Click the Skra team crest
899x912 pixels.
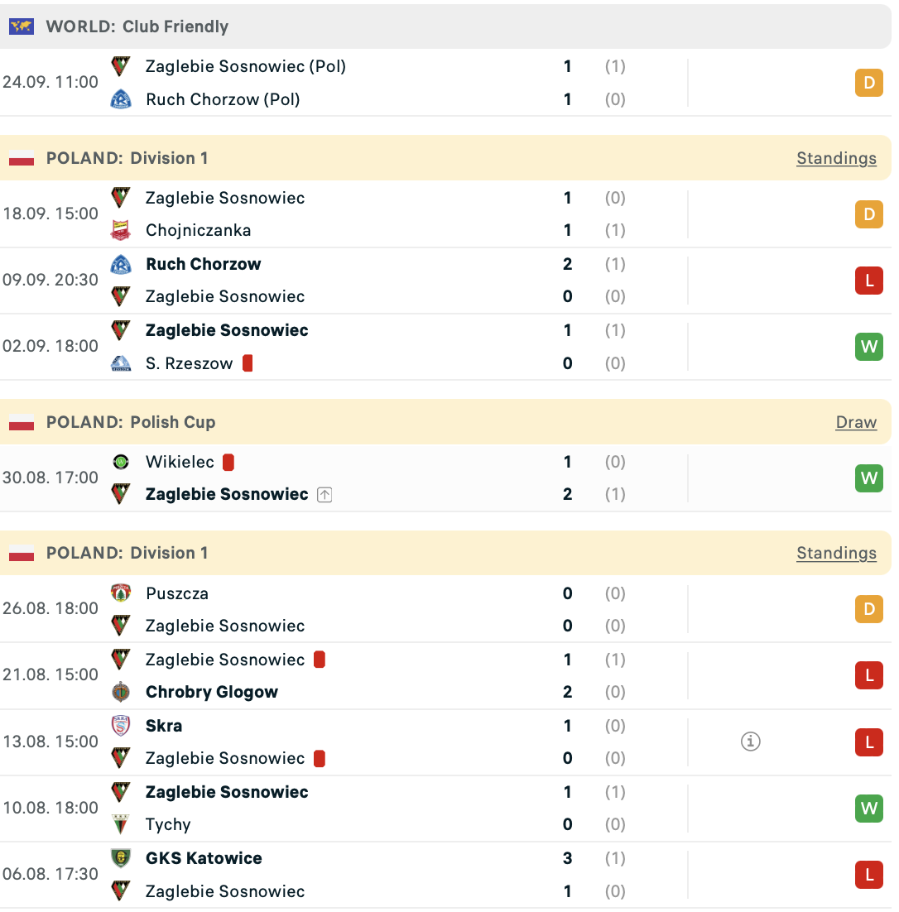[x=121, y=726]
